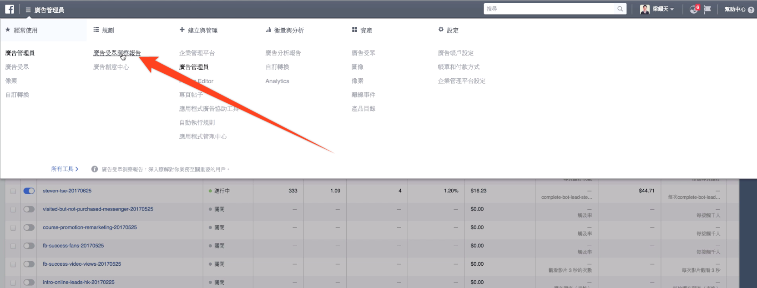Toggle off steven-tse-20170625 campaign

29,191
